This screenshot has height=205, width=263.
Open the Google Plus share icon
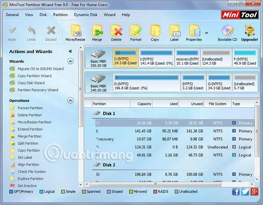point(254,192)
